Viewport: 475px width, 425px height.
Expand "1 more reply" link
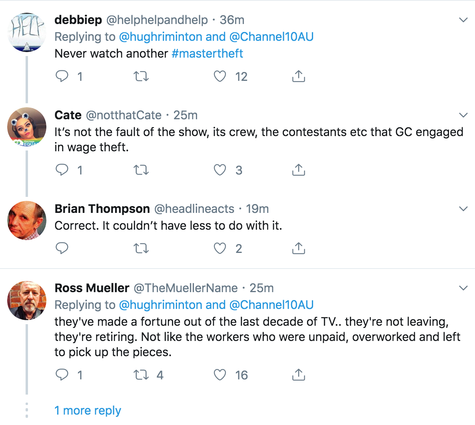88,411
